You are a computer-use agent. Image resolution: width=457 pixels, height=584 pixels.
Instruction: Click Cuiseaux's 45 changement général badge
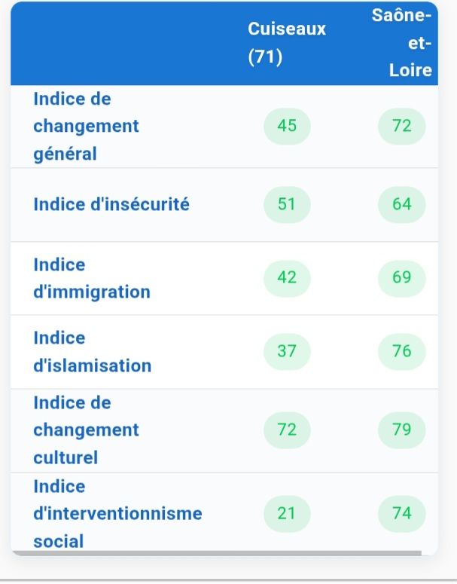click(287, 126)
